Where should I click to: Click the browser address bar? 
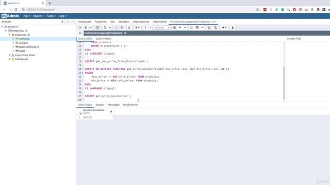tap(139, 10)
